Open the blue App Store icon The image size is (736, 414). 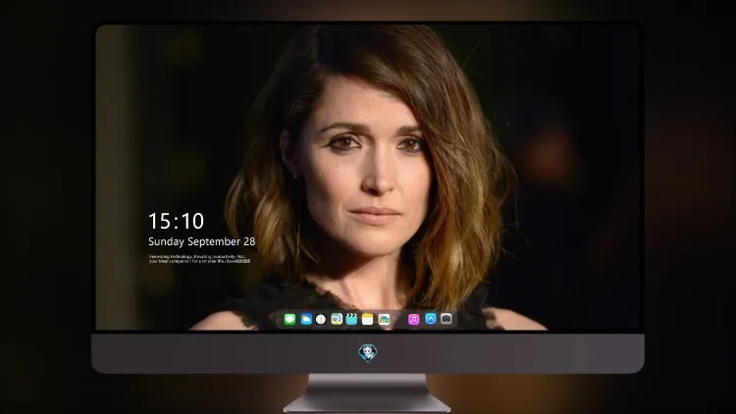431,319
